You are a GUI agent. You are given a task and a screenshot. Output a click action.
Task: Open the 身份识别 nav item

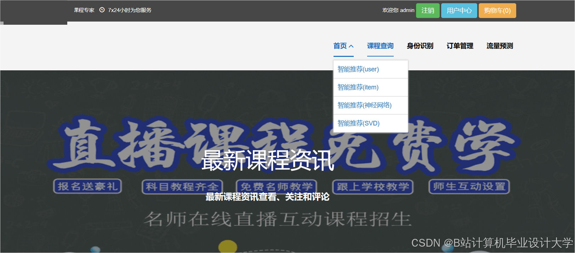(x=420, y=46)
